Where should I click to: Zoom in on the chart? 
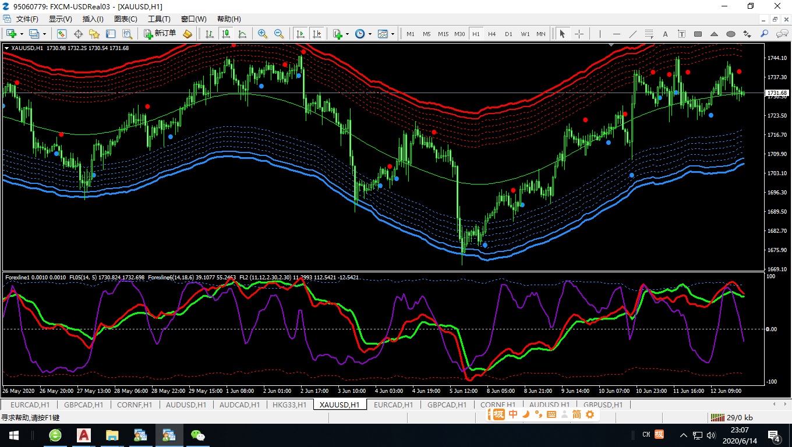263,34
